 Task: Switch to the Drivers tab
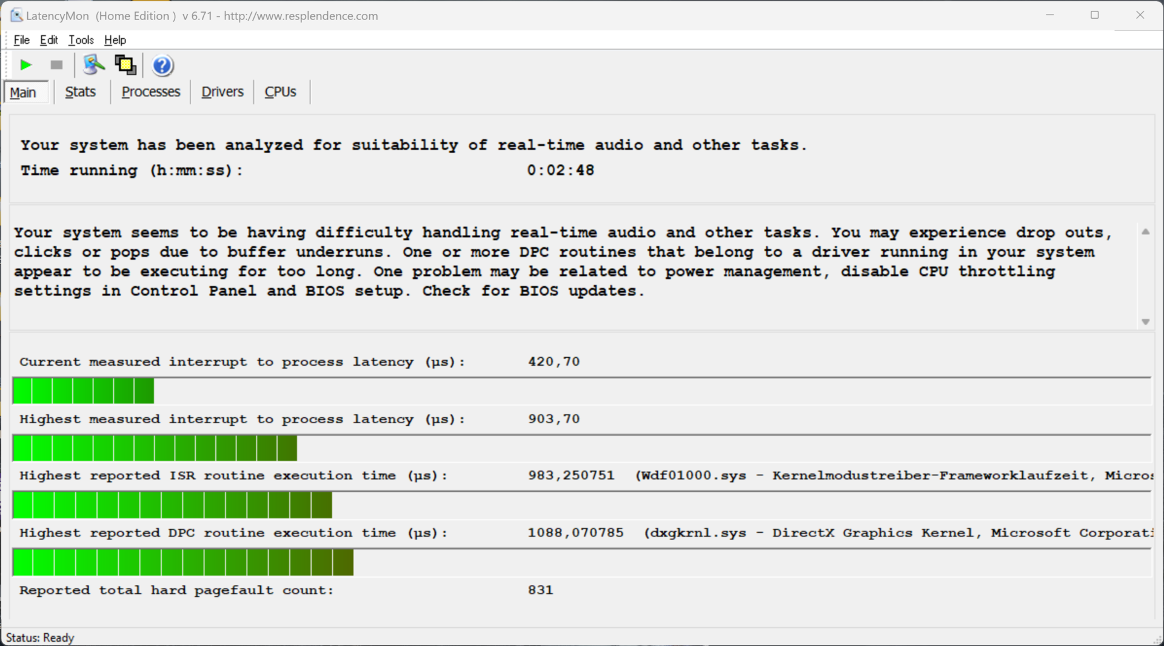pyautogui.click(x=222, y=92)
